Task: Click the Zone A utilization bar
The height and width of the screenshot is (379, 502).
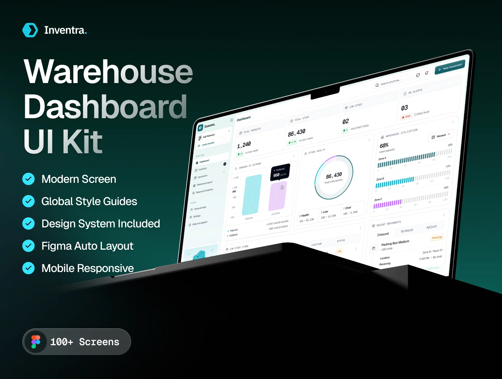Action: click(414, 158)
